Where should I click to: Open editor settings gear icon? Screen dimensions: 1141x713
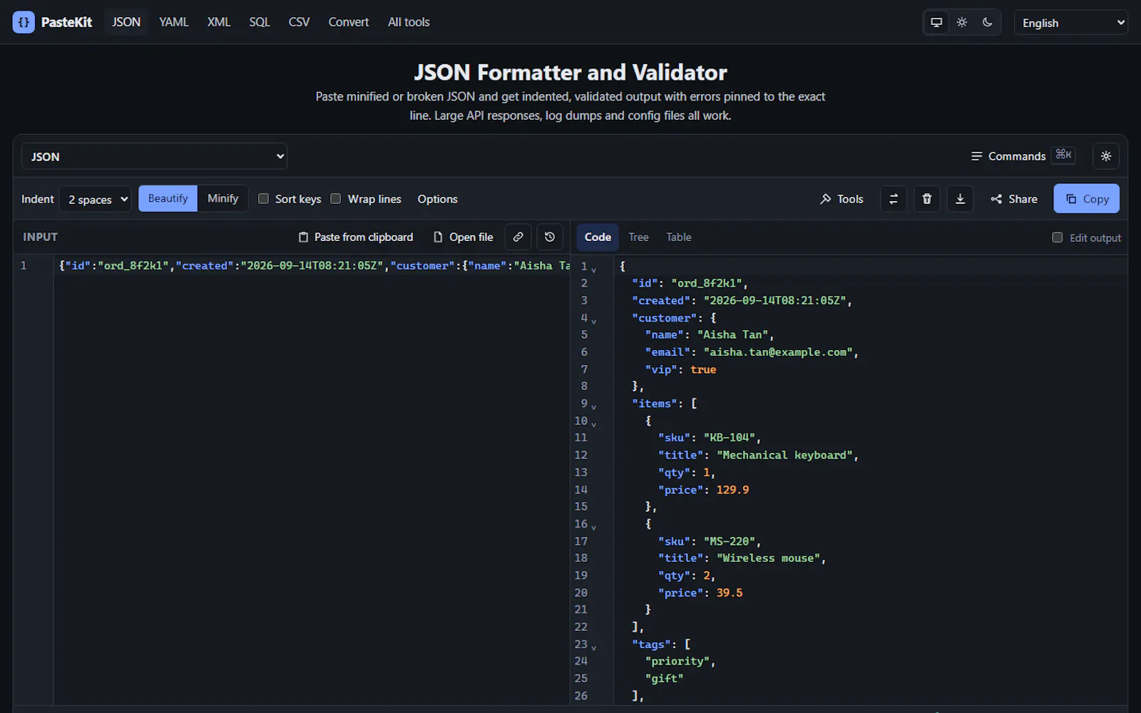pyautogui.click(x=1106, y=156)
